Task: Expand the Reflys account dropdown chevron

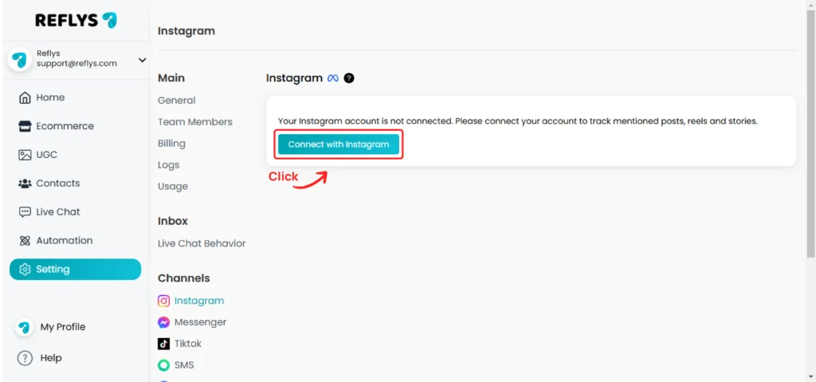Action: tap(142, 61)
